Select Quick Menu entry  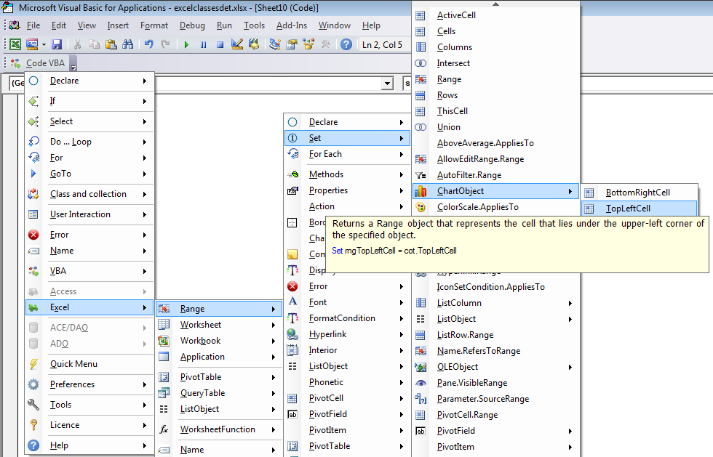pyautogui.click(x=89, y=364)
